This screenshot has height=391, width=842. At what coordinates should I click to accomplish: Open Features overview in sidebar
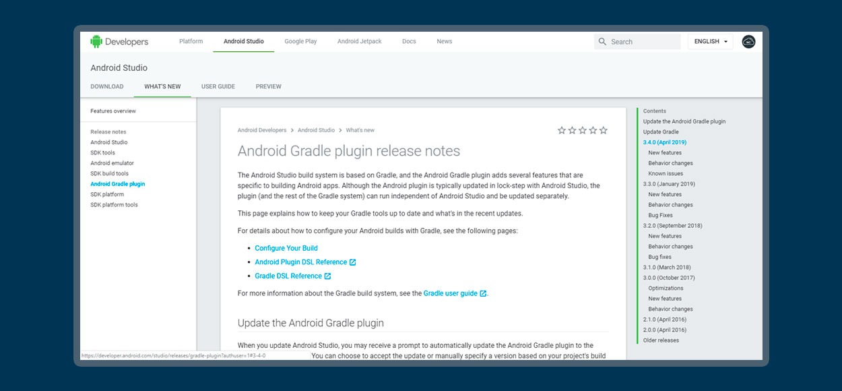(x=113, y=111)
